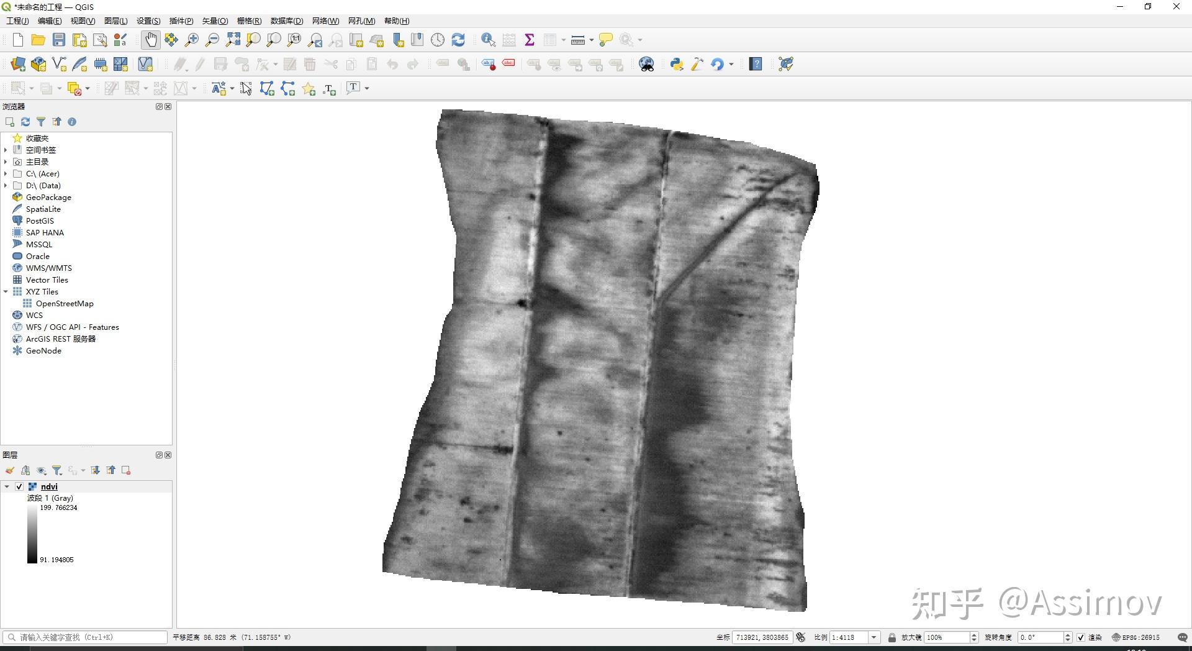Open the statistical summary sigma icon
Screen dimensions: 1192x651
(530, 40)
